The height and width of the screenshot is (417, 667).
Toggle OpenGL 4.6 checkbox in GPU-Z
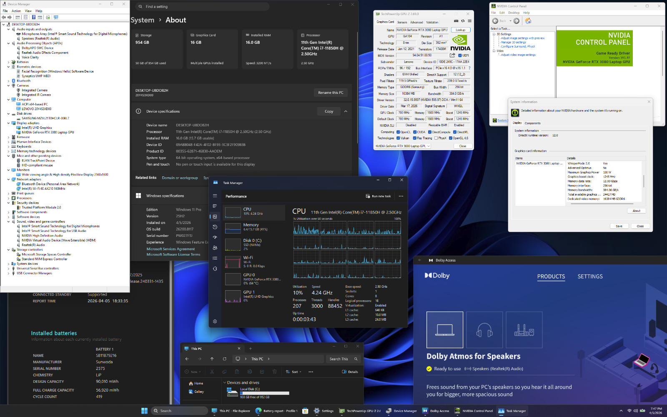pyautogui.click(x=451, y=138)
